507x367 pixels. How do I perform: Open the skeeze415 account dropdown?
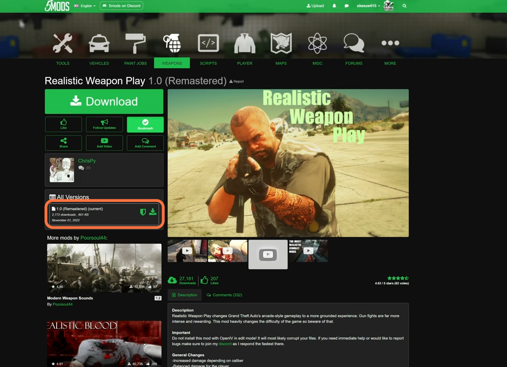click(368, 6)
